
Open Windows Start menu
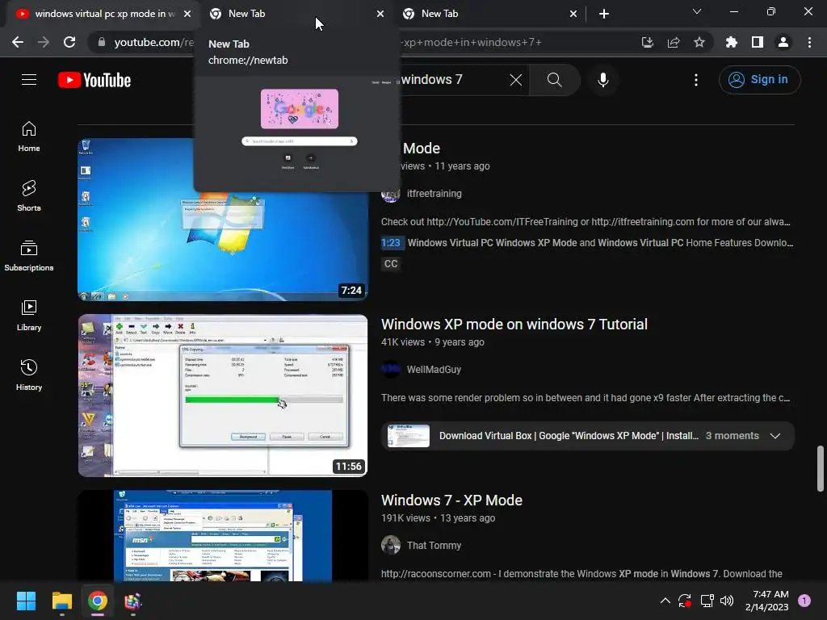click(26, 601)
